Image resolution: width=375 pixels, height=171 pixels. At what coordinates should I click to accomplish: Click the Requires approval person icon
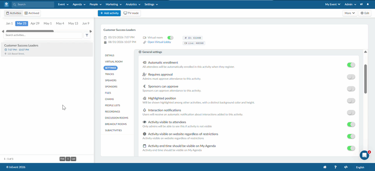click(x=144, y=74)
